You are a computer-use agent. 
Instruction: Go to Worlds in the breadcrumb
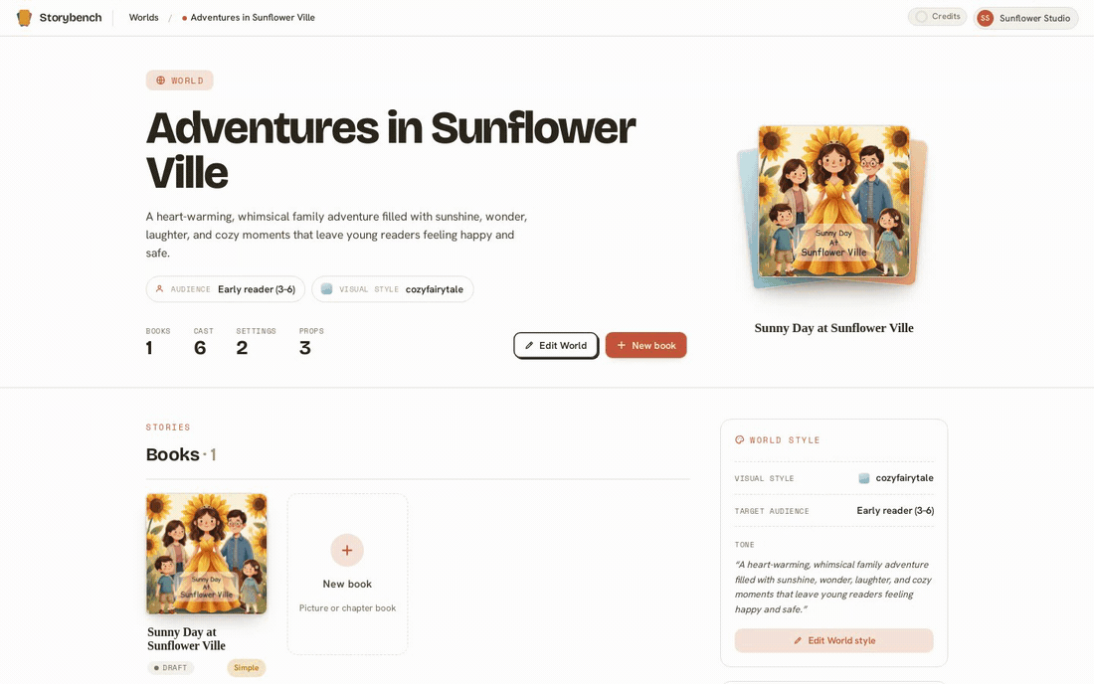(x=144, y=18)
